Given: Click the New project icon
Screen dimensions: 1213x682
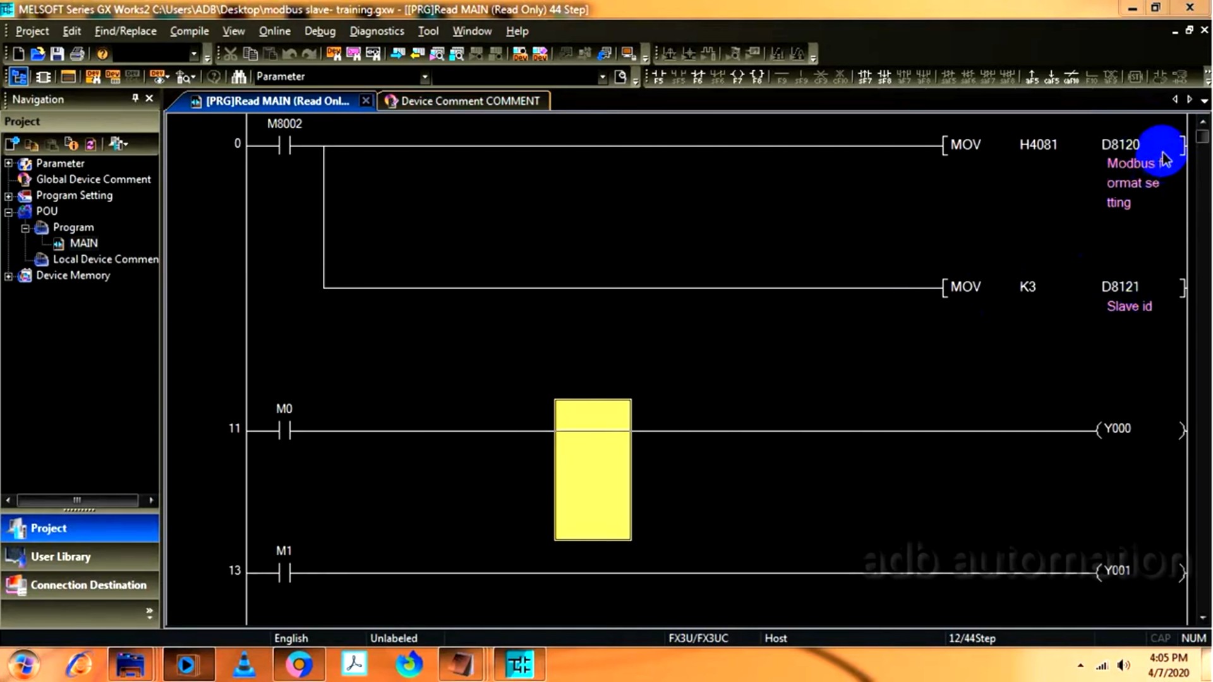Looking at the screenshot, I should [18, 54].
